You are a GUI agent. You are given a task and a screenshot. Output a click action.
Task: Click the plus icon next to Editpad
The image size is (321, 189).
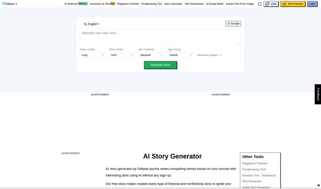coord(16,4)
